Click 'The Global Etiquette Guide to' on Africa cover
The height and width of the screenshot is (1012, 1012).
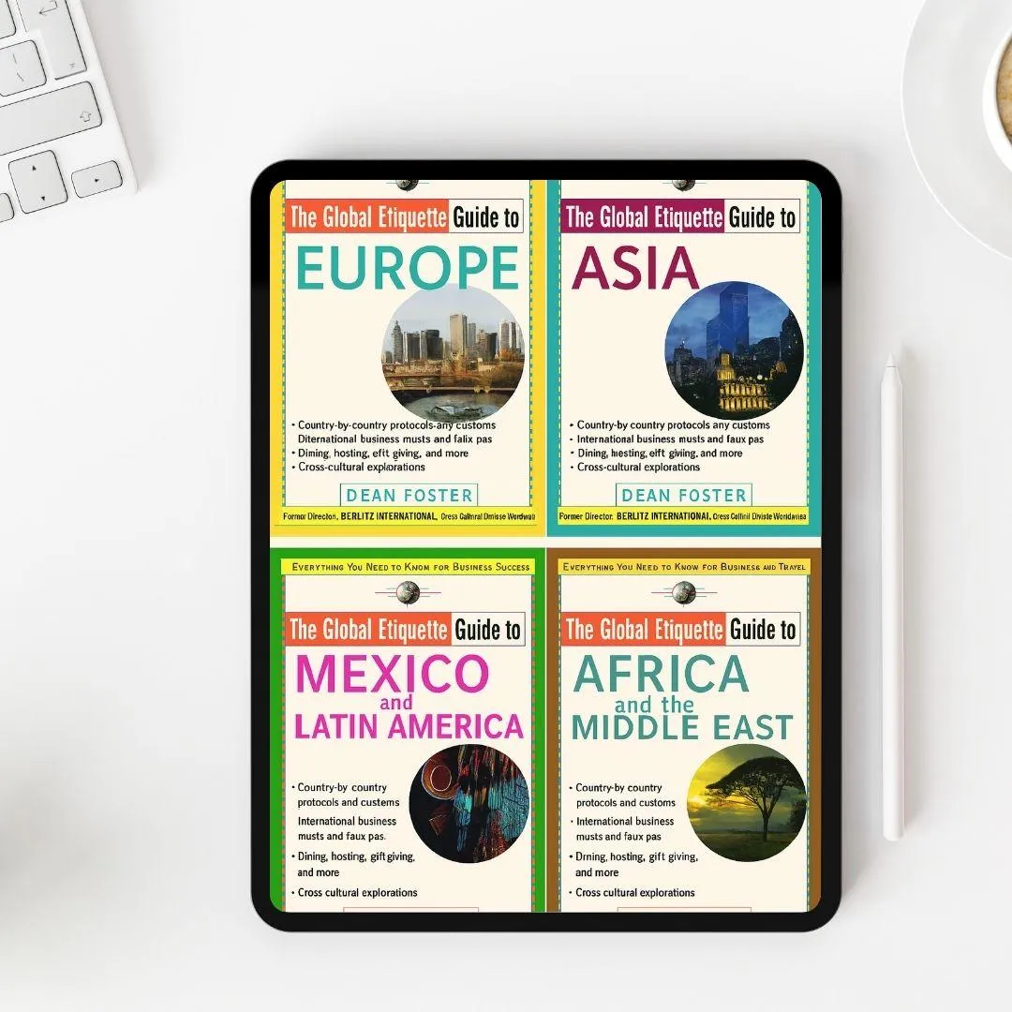coord(681,630)
